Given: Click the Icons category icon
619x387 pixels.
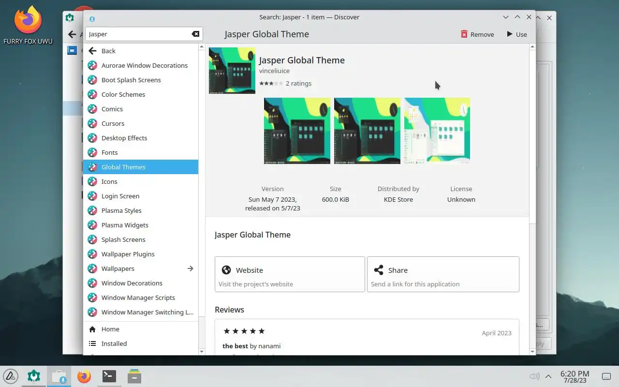Looking at the screenshot, I should pos(92,181).
